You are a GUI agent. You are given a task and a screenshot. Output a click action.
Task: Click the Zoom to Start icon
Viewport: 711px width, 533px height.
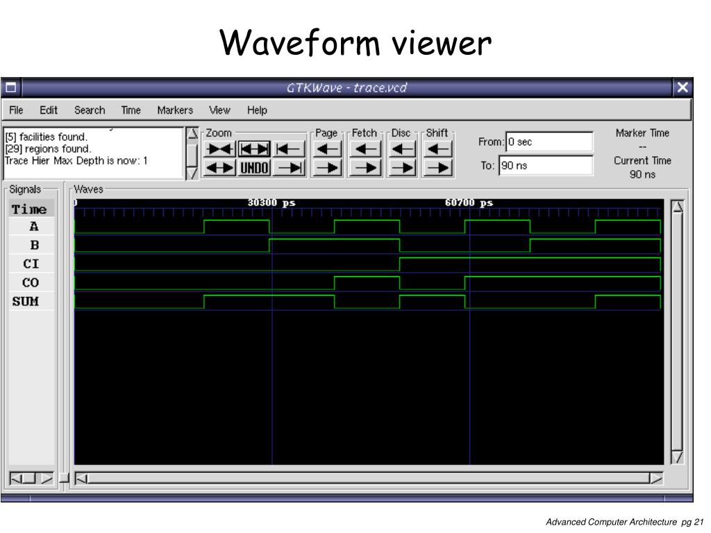[289, 149]
